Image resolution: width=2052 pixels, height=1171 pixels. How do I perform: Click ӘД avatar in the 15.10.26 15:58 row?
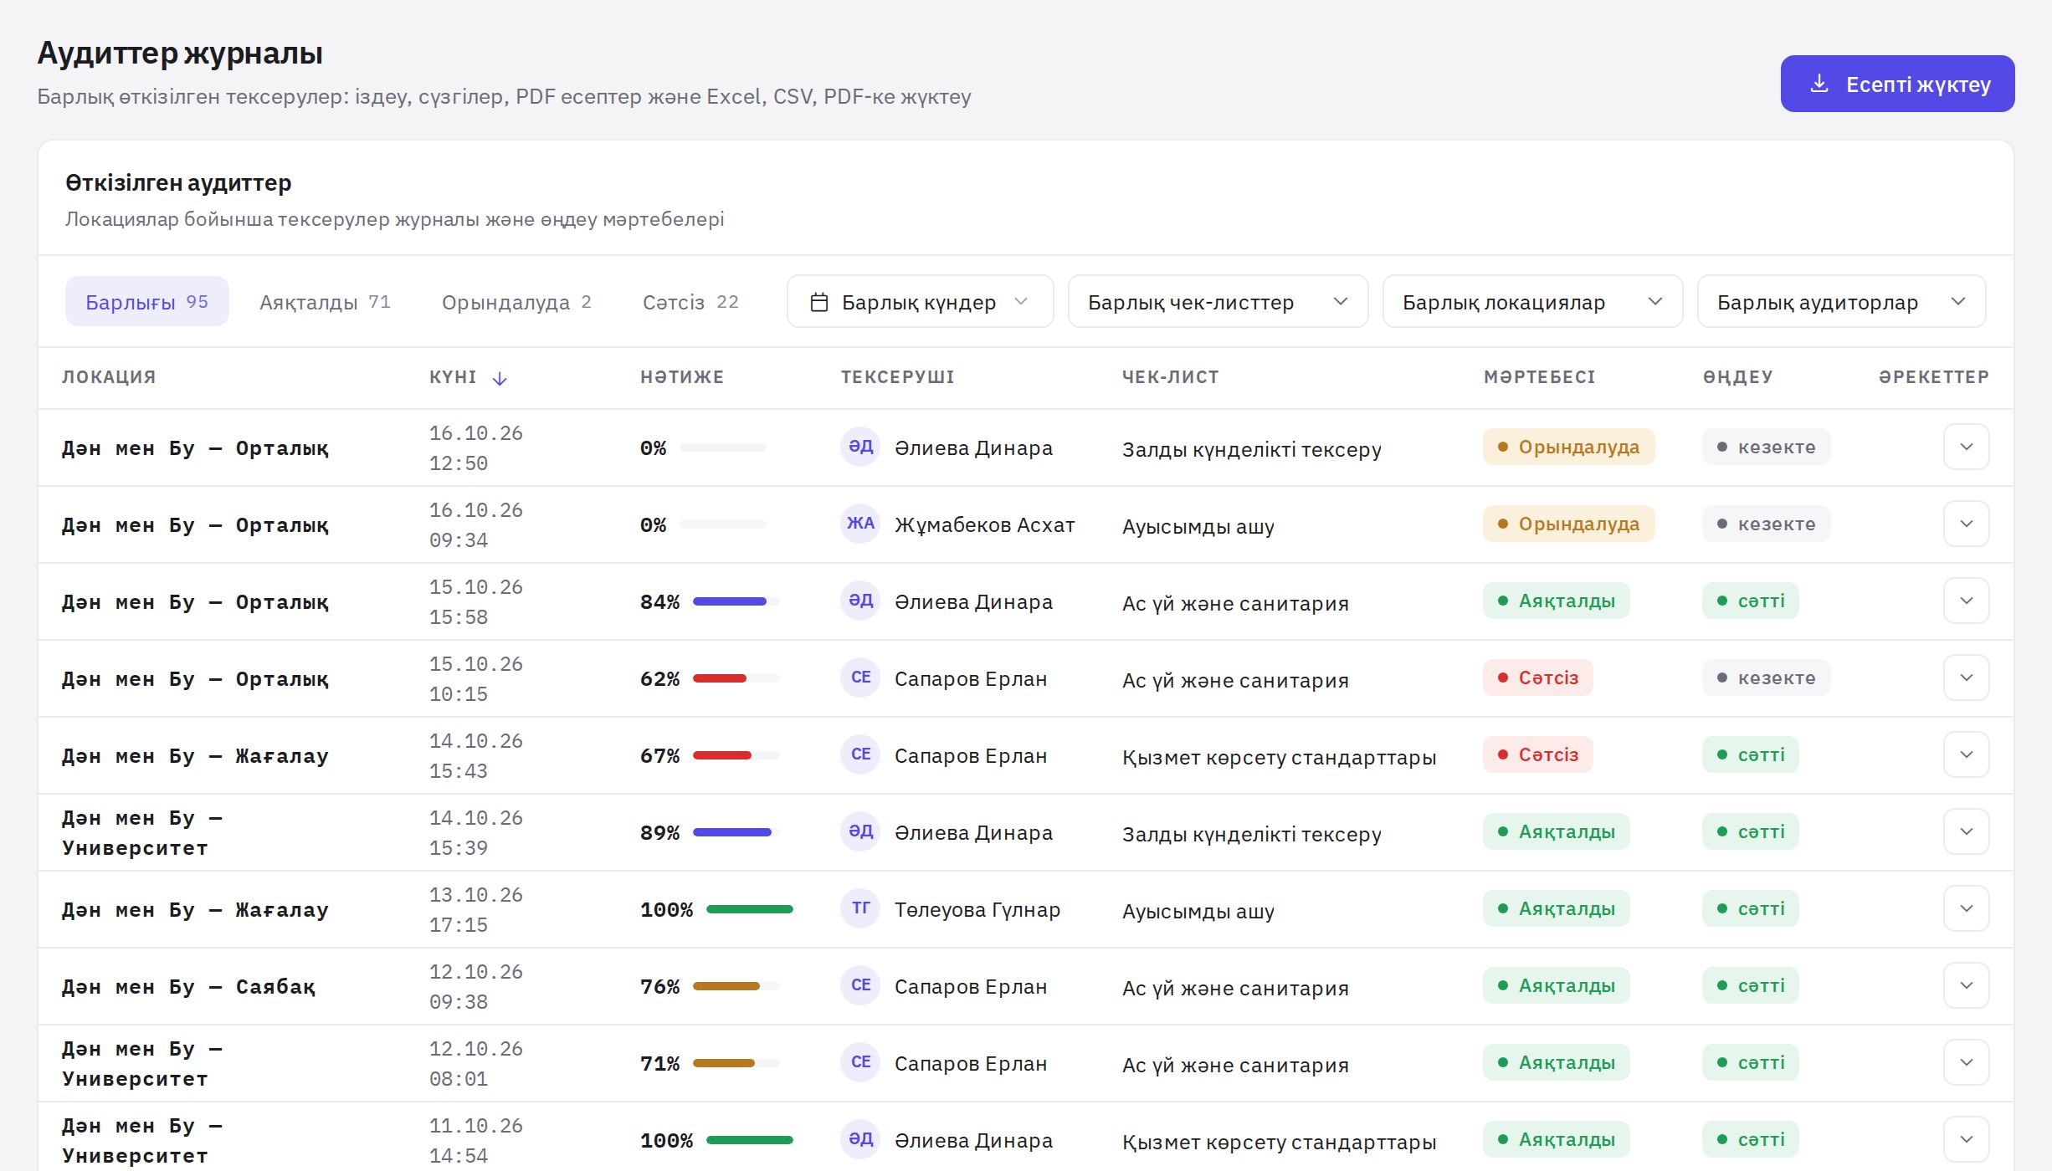(x=860, y=601)
